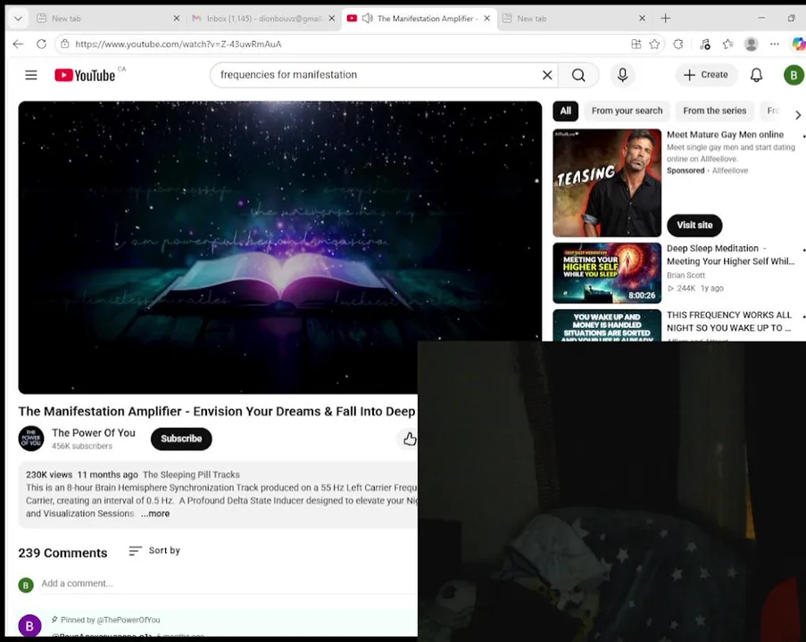The image size is (806, 642).
Task: Close the Gmail Inbox tab
Action: point(331,19)
